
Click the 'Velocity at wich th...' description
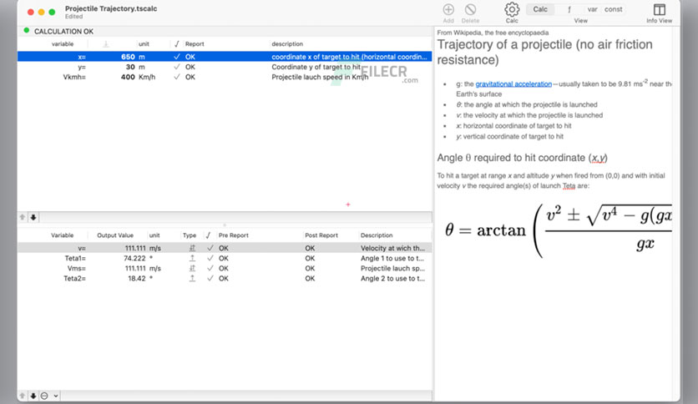click(392, 248)
